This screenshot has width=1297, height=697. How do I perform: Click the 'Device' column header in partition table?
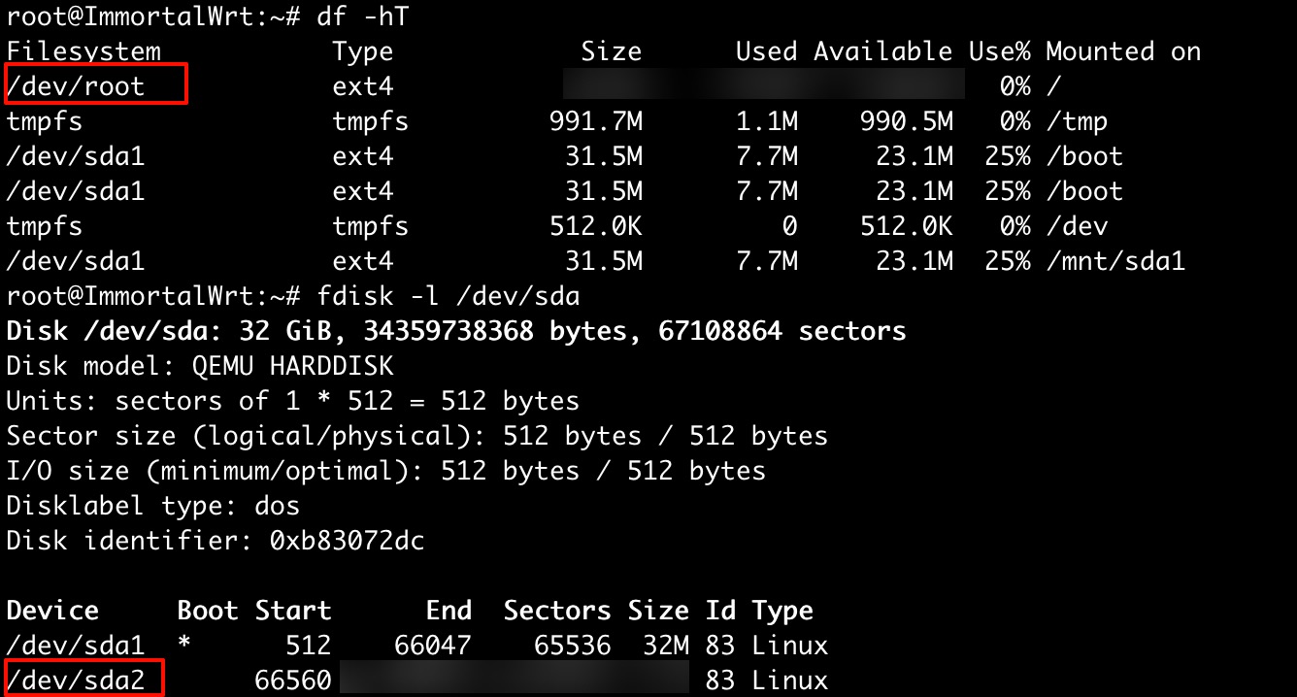(52, 611)
